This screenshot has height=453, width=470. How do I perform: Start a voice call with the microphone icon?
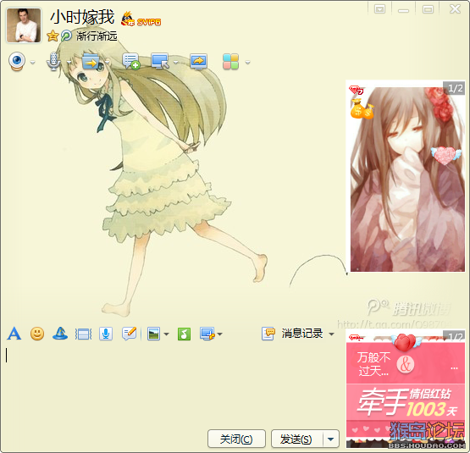[x=53, y=62]
